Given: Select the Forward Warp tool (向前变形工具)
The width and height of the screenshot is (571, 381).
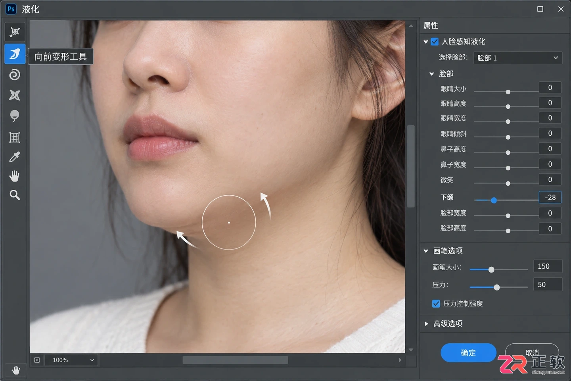Looking at the screenshot, I should (x=15, y=54).
